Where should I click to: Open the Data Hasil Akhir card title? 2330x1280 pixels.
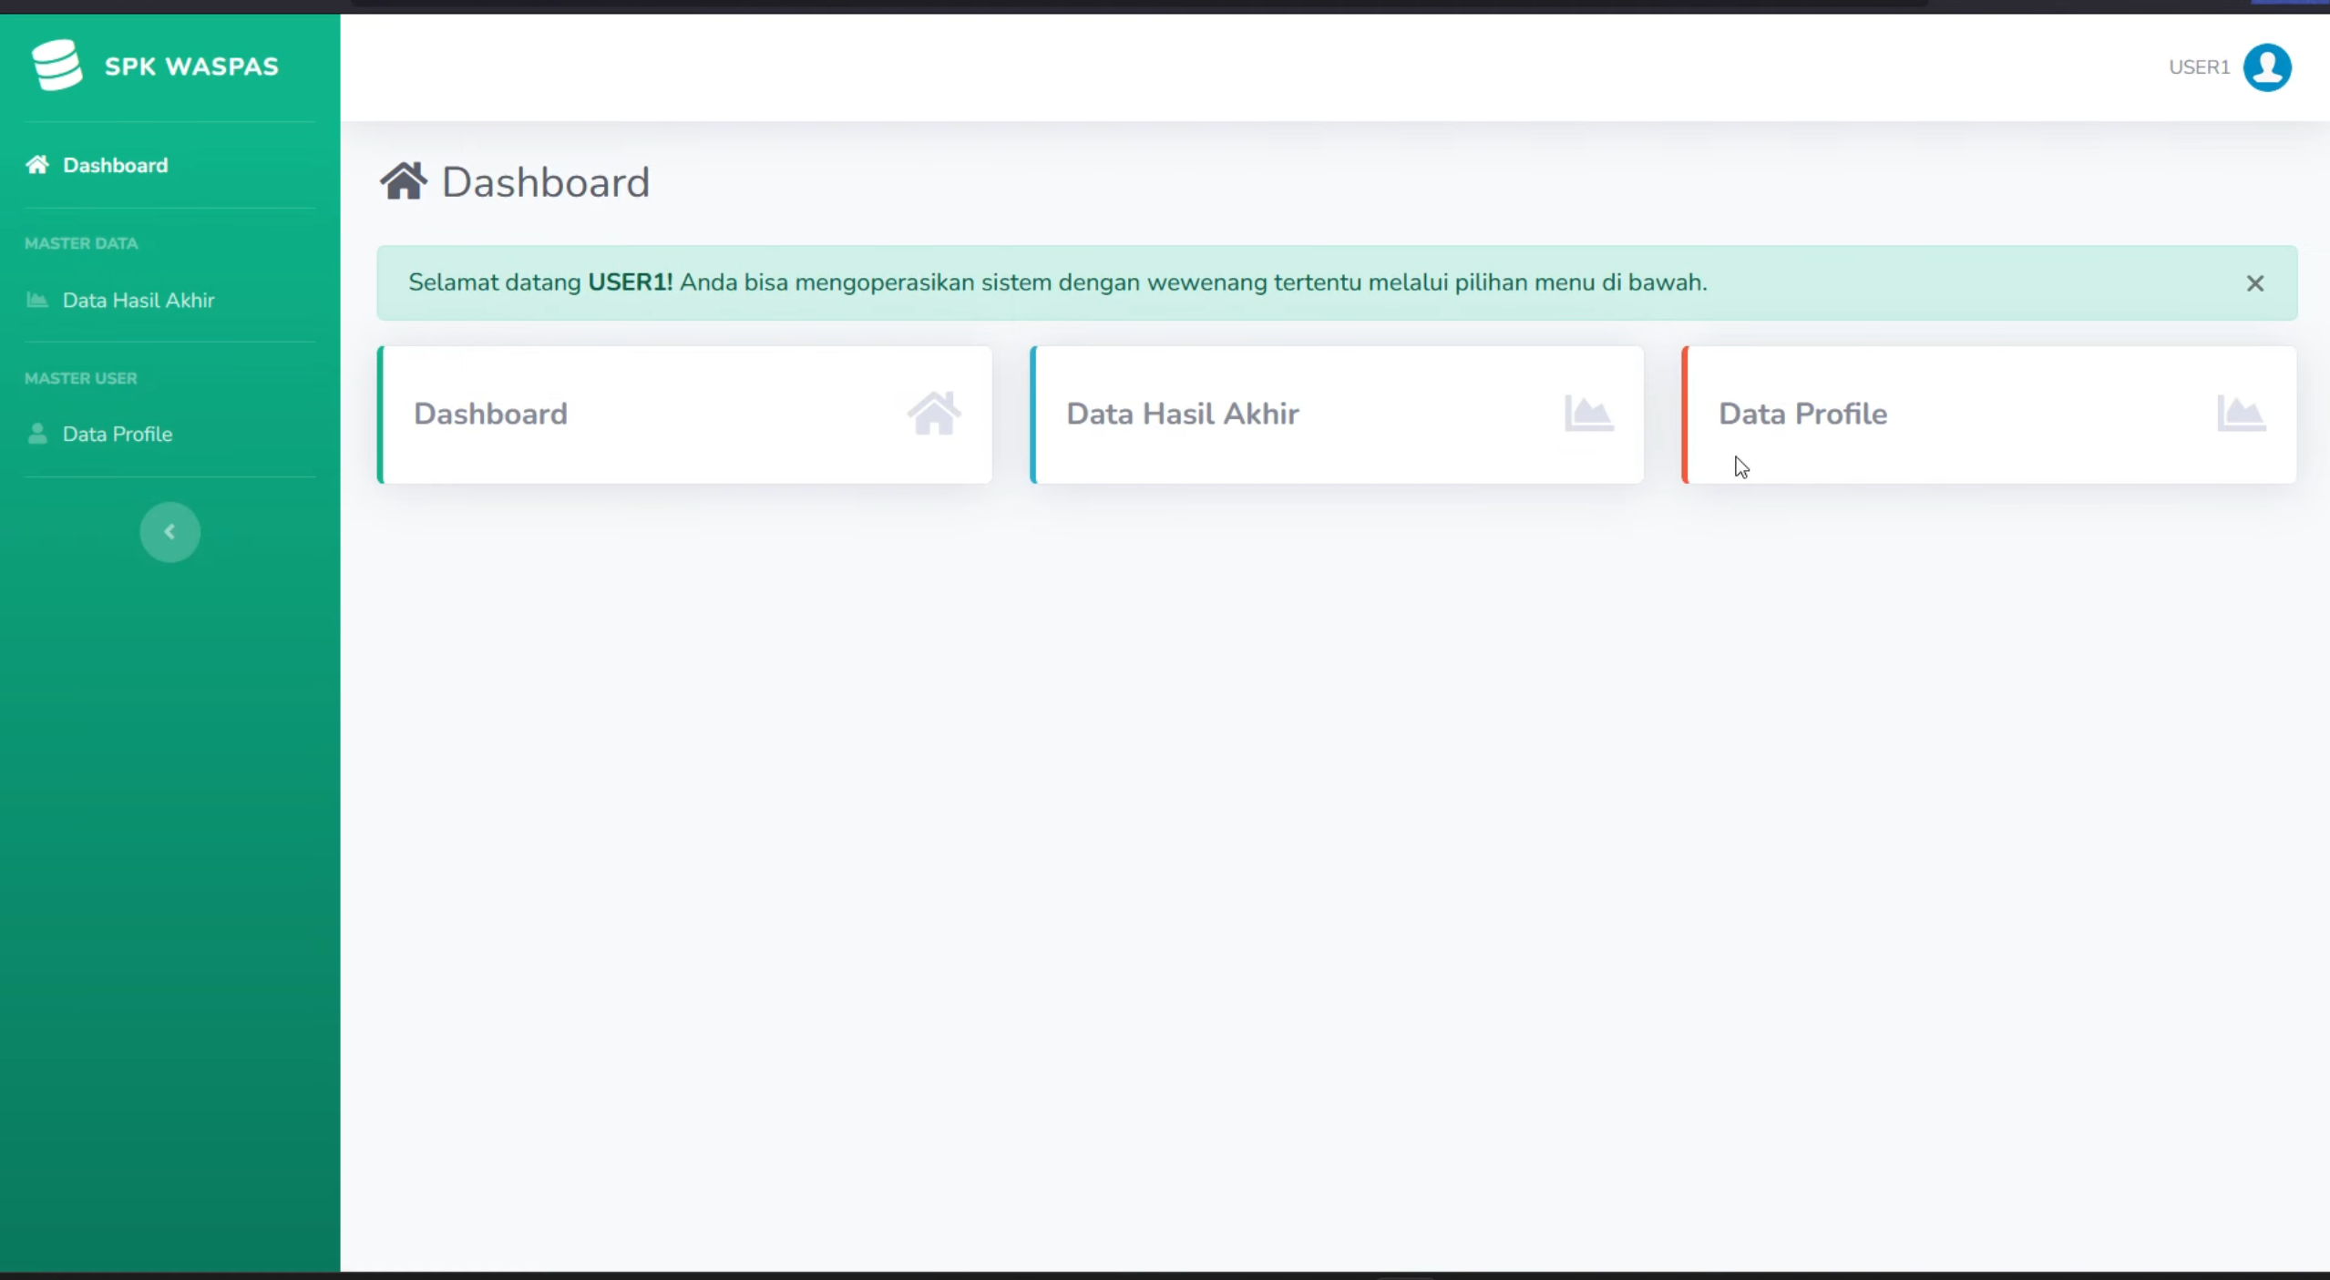[x=1182, y=414]
